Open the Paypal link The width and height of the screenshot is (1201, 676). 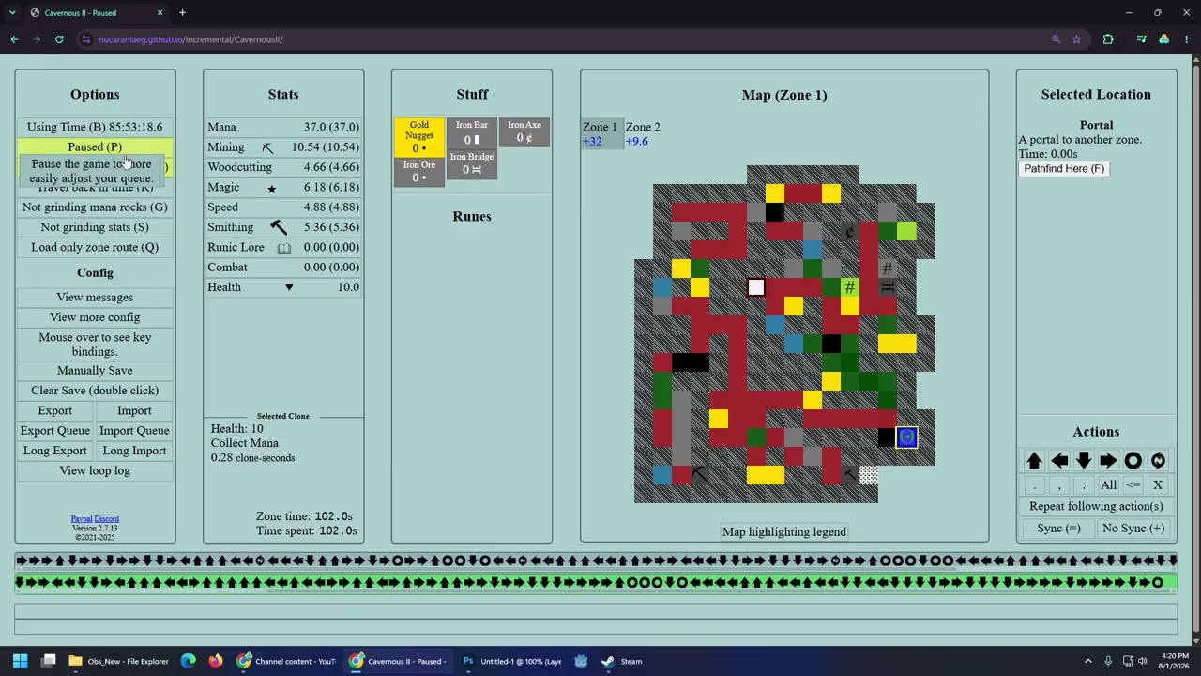[x=81, y=519]
